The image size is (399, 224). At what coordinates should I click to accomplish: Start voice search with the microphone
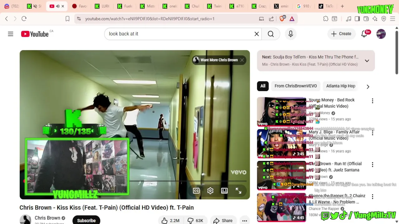click(291, 34)
